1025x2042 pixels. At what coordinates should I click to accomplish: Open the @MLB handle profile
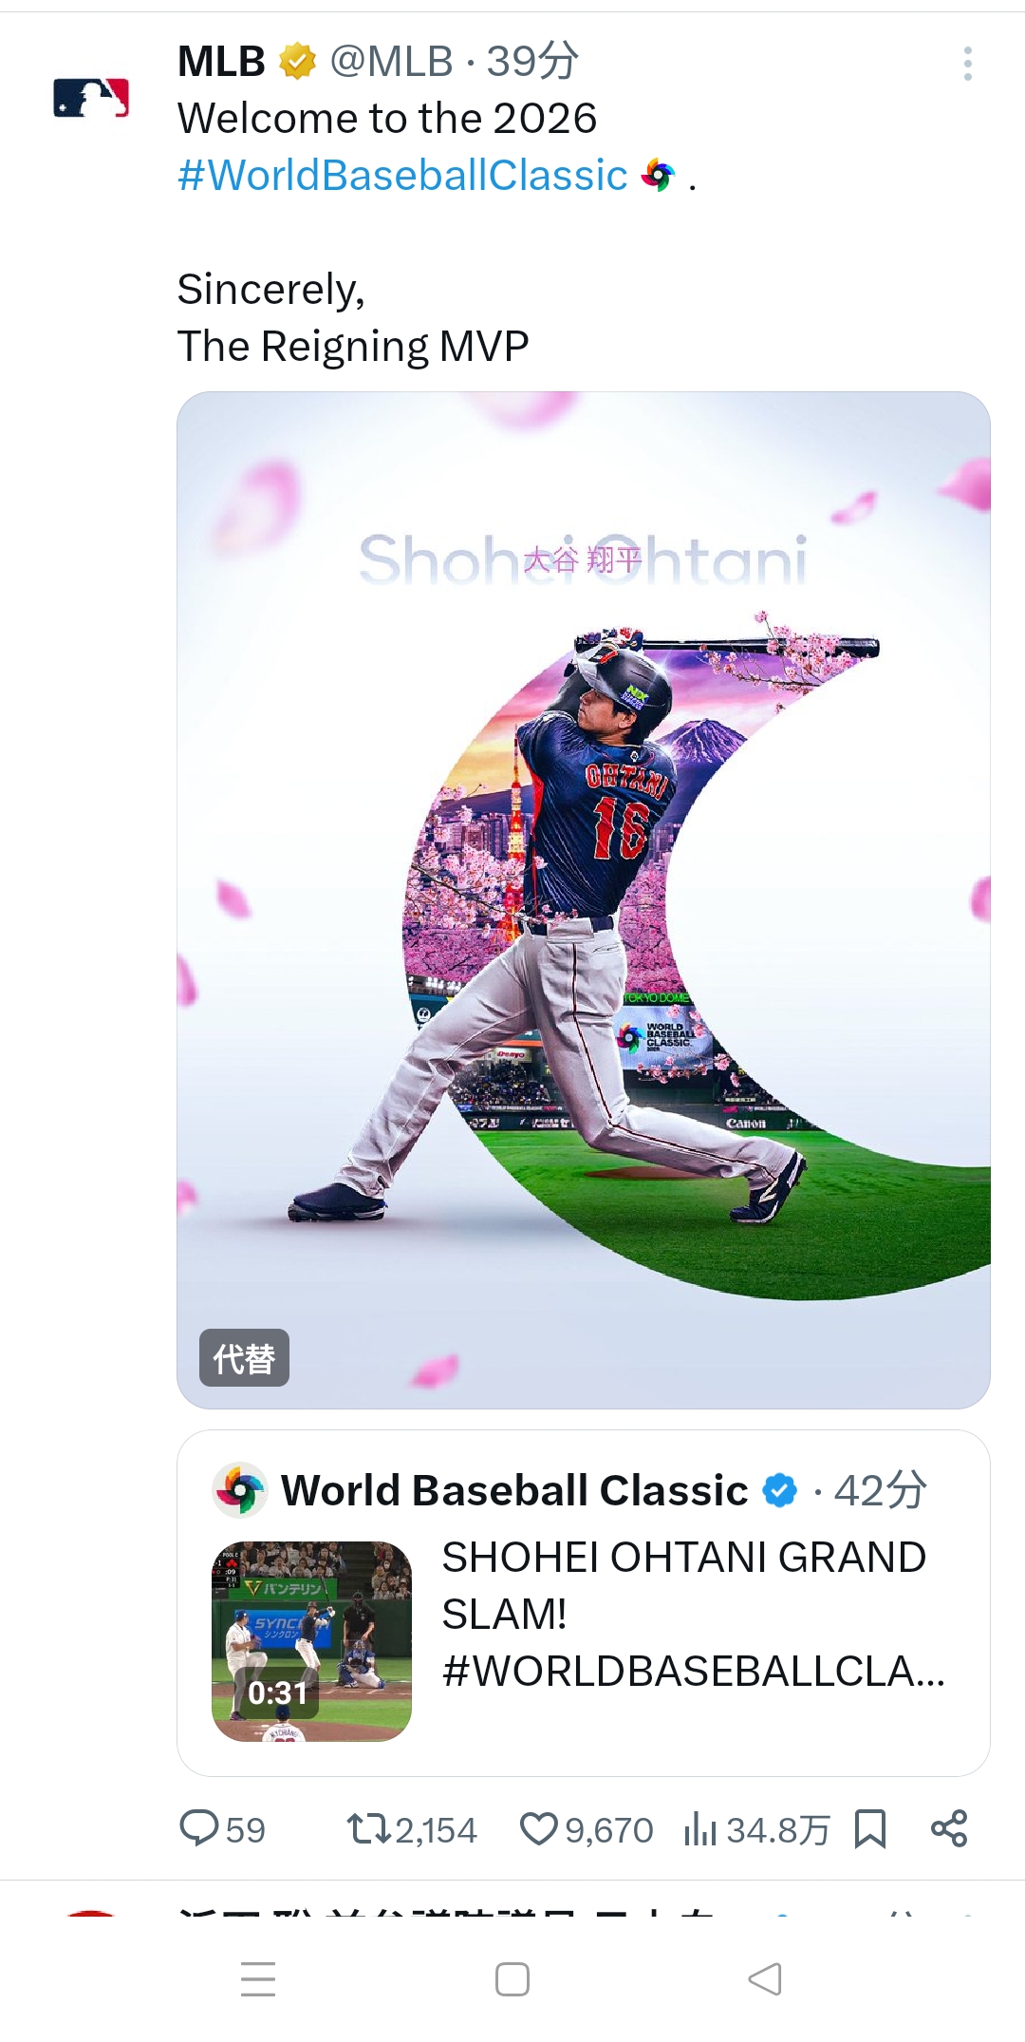pyautogui.click(x=392, y=62)
